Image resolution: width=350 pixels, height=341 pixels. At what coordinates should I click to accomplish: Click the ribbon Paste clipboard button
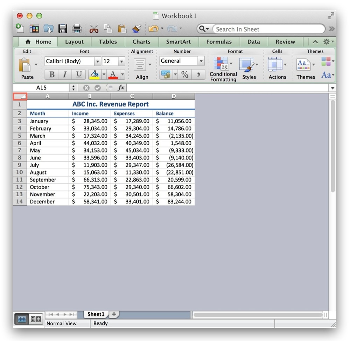(x=24, y=65)
